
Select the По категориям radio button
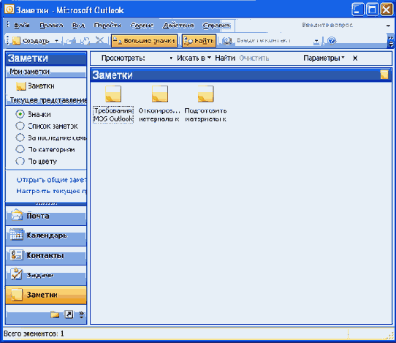(x=20, y=149)
